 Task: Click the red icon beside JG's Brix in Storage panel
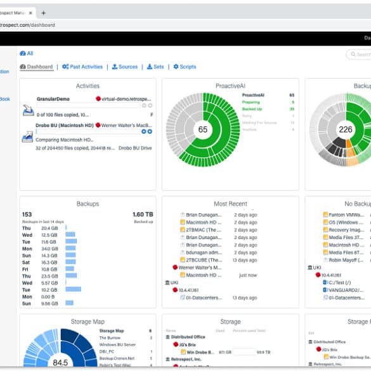coord(176,344)
